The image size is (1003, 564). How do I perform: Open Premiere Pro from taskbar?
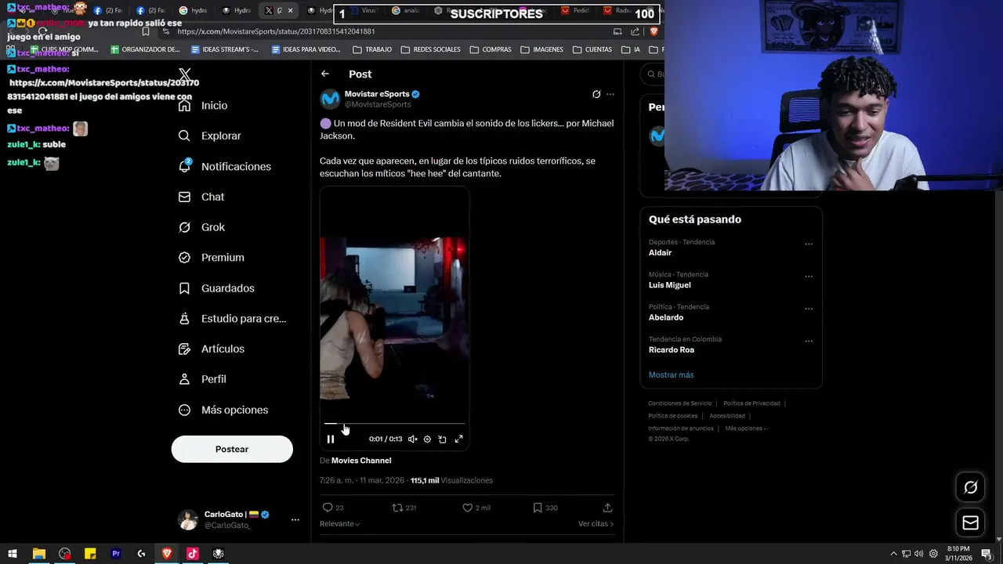(x=116, y=554)
